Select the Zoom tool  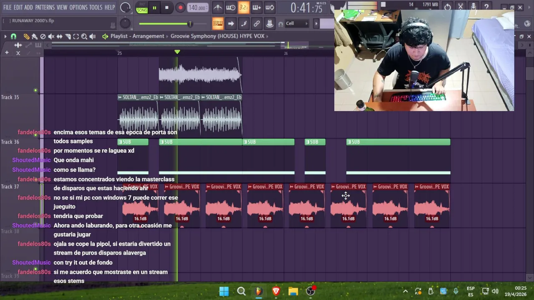[84, 37]
